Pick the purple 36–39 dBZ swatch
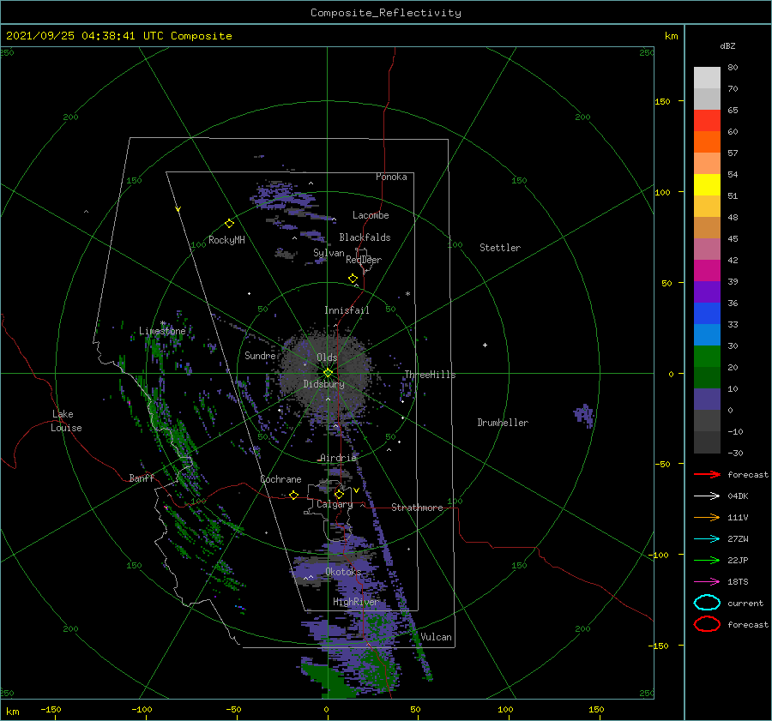Image resolution: width=772 pixels, height=721 pixels. (707, 292)
